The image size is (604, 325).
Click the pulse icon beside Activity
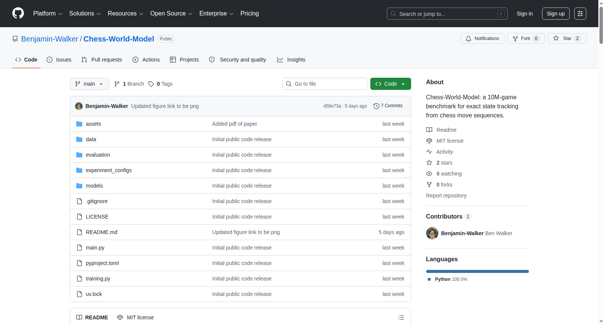coord(429,152)
